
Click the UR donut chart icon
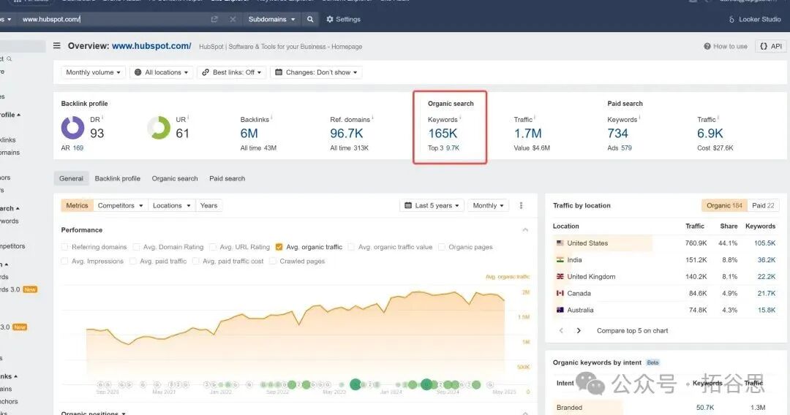click(x=159, y=128)
